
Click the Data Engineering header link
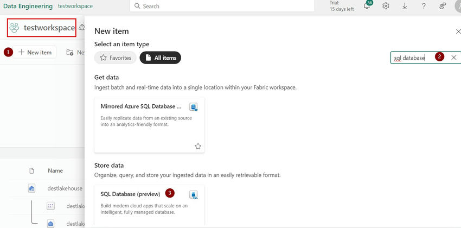(x=28, y=6)
